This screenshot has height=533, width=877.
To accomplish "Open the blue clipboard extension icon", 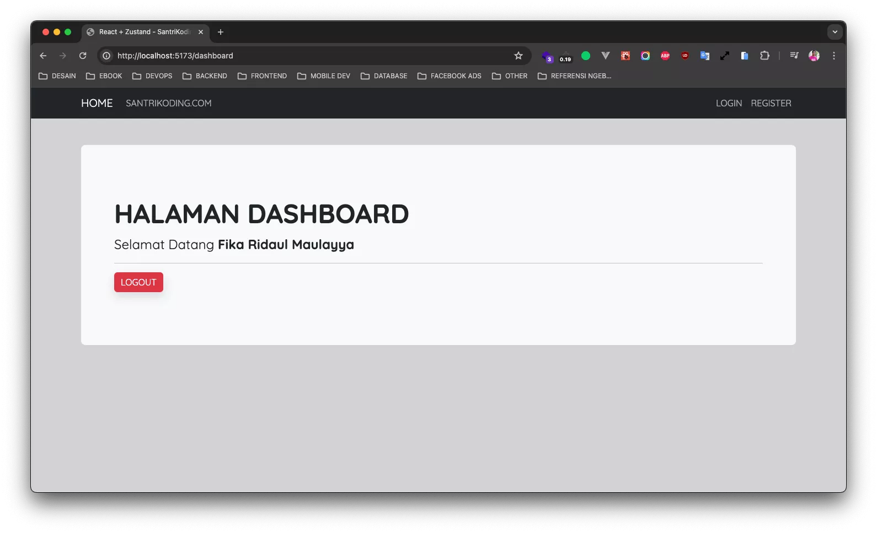I will pos(745,56).
